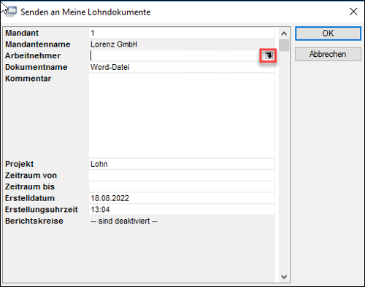Click the Berichtskreise label
This screenshot has width=365, height=287.
(34, 221)
